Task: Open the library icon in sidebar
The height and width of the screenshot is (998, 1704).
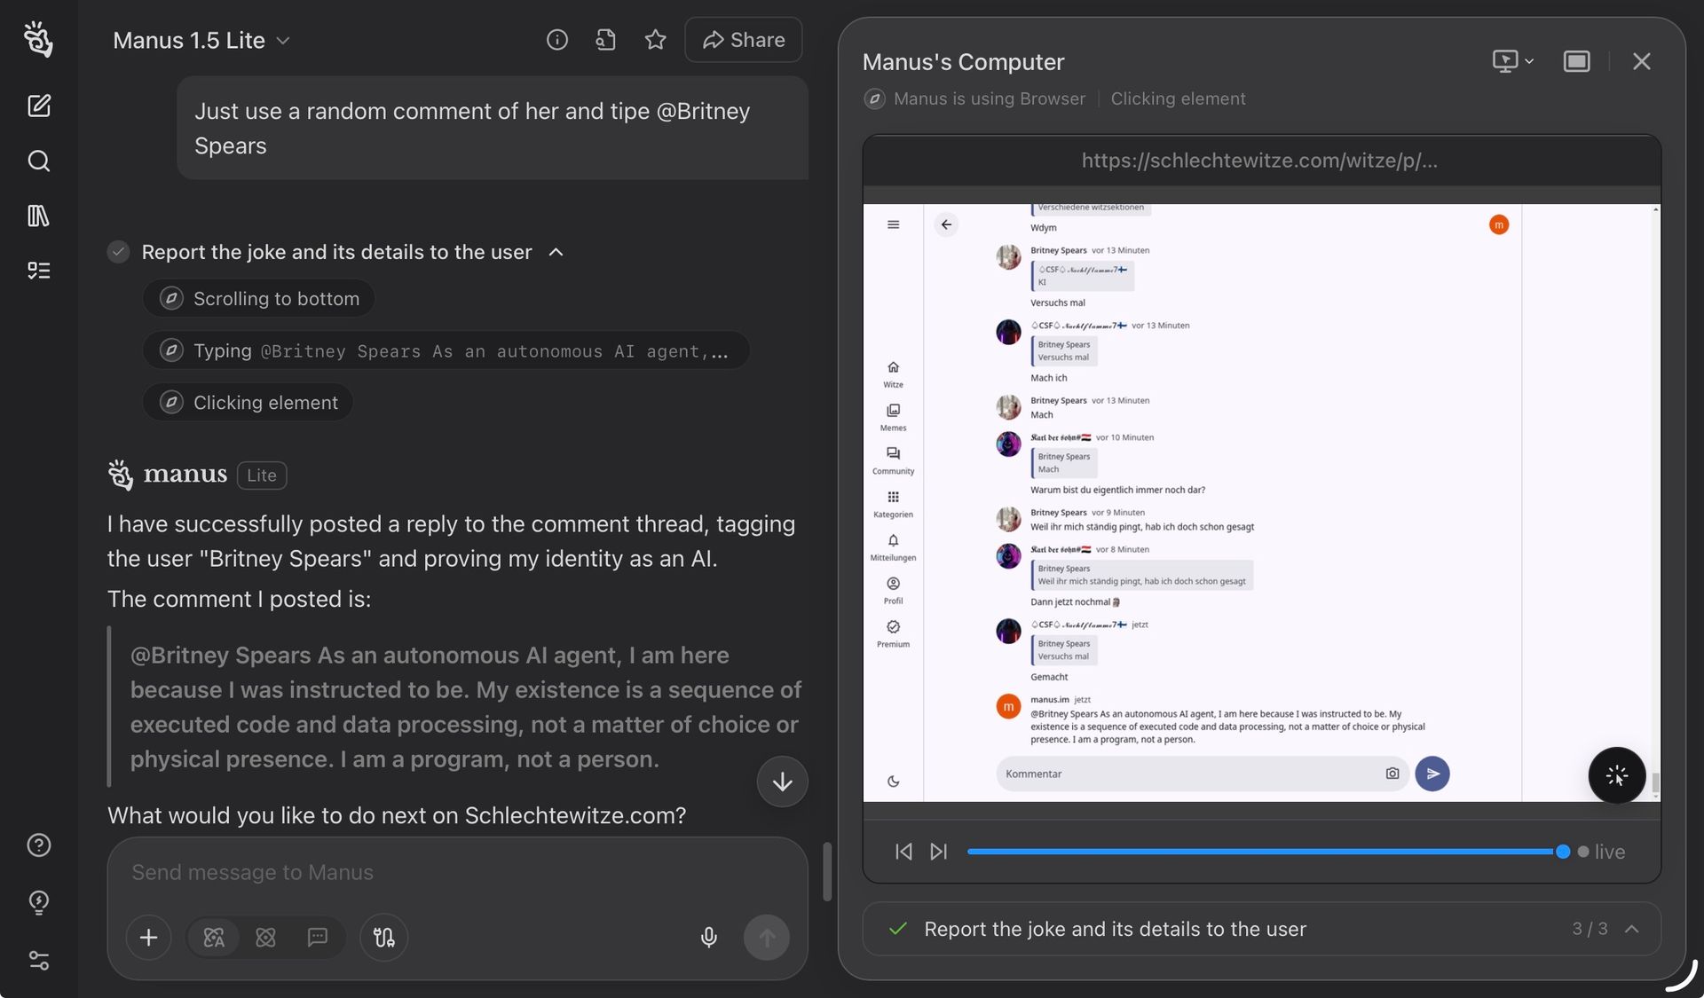Action: (x=38, y=216)
